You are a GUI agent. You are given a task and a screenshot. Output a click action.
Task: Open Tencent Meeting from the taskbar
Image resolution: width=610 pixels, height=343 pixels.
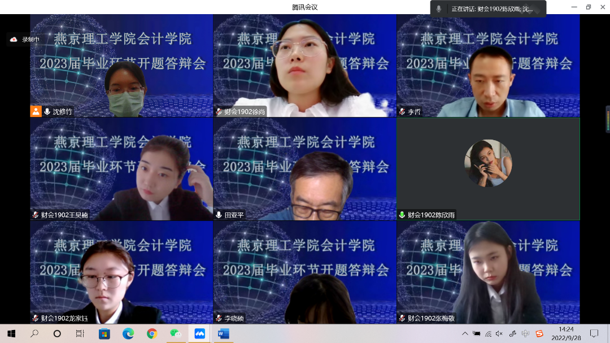[x=199, y=333]
